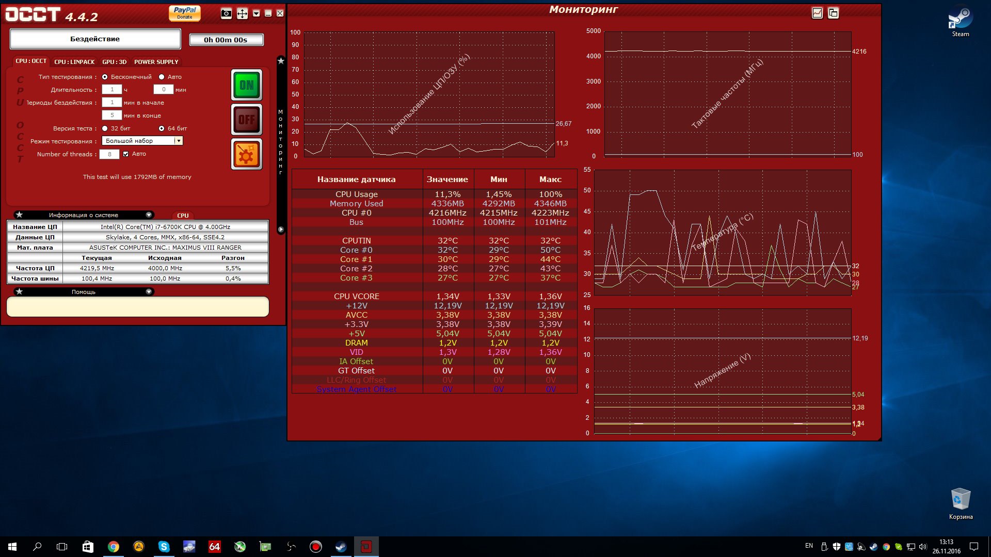Image resolution: width=991 pixels, height=557 pixels.
Task: Click the round arrow on Мониторинг sidebar
Action: tap(281, 230)
